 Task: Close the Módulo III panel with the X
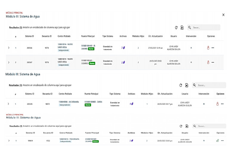point(223,15)
